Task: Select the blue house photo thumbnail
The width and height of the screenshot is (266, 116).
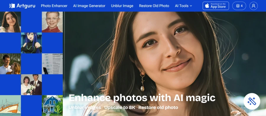Action: tap(52, 105)
